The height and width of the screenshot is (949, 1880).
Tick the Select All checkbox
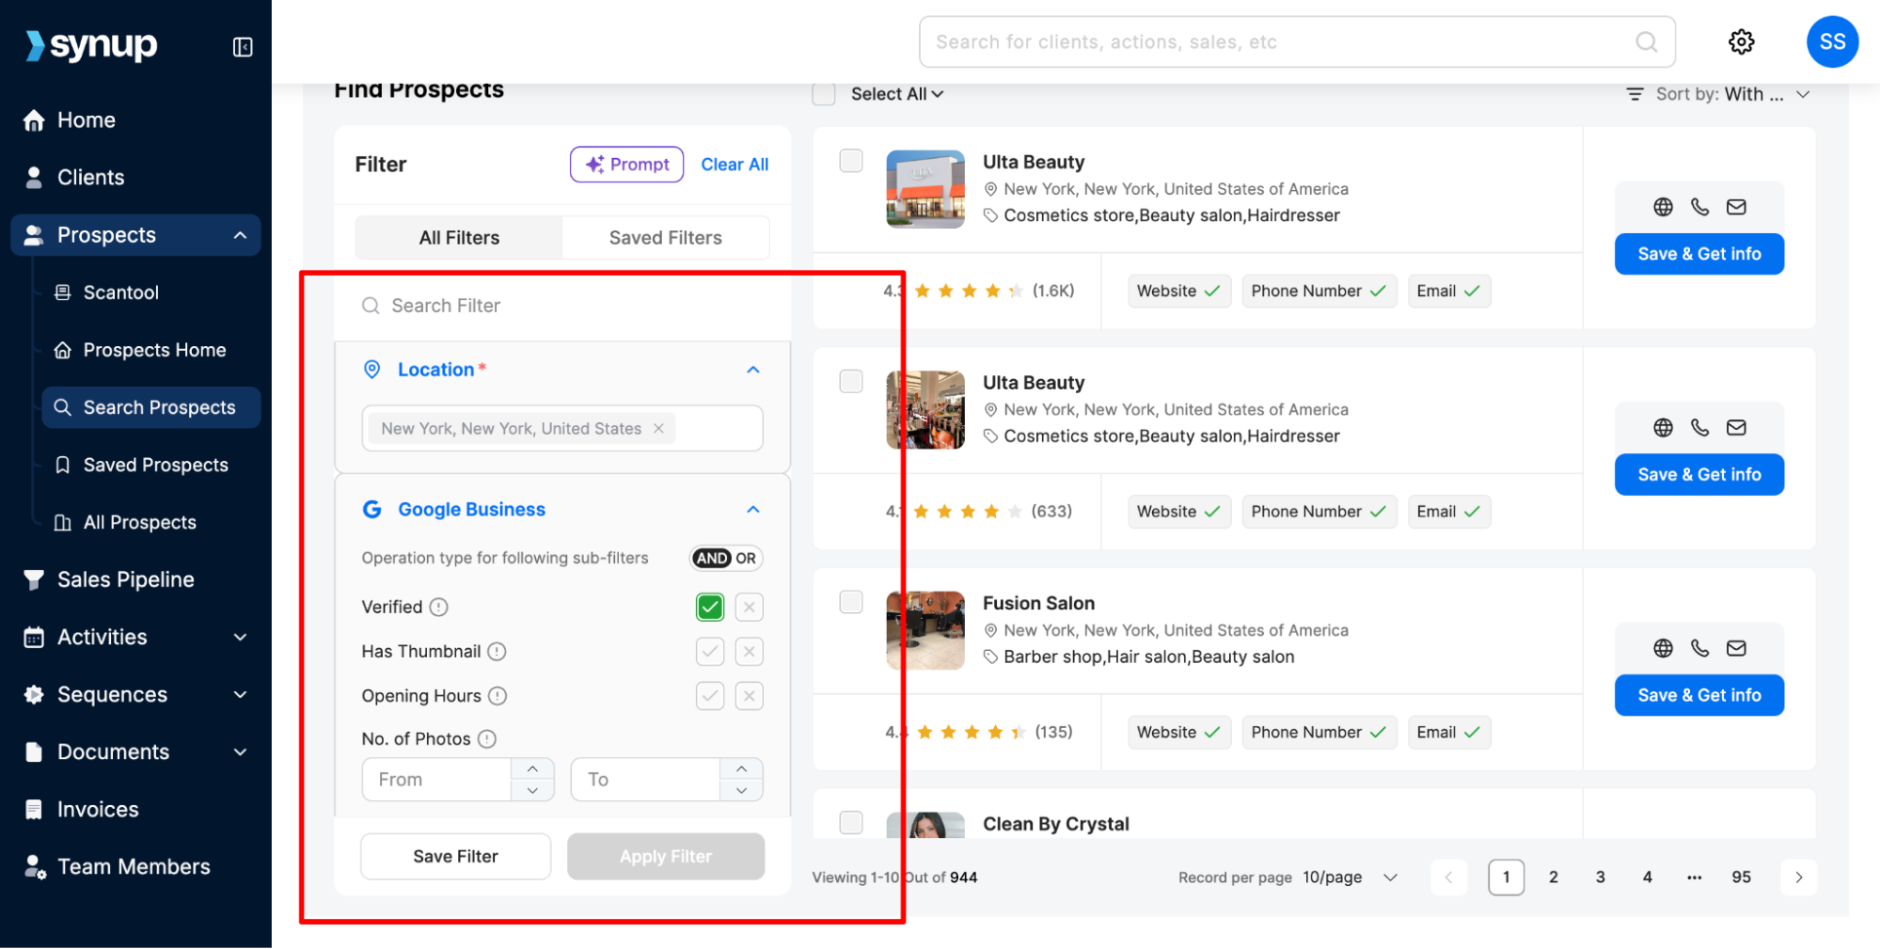coord(824,94)
